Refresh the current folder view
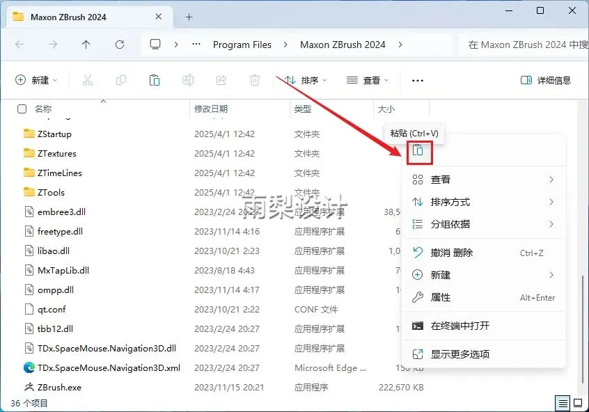 point(120,45)
